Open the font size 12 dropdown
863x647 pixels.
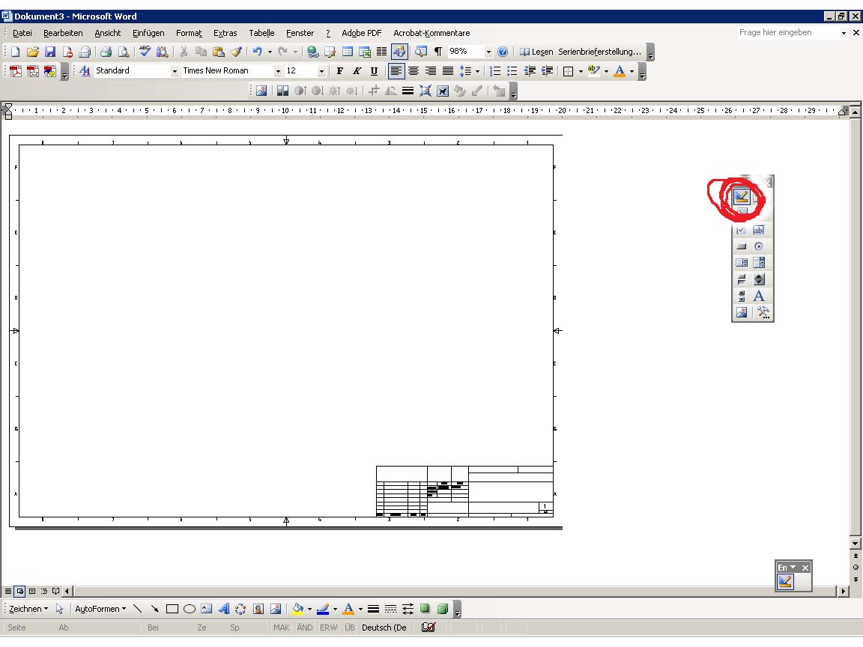321,71
